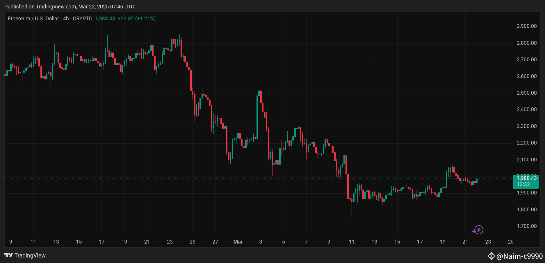Viewport: 545px width, 263px height.
Task: Click the Binance diamond icon near the watermark
Action: click(x=492, y=256)
